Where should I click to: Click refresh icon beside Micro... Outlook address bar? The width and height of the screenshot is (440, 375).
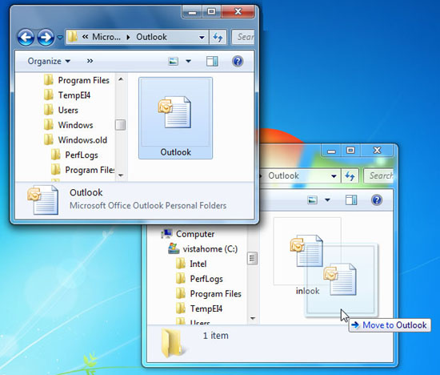(x=218, y=37)
